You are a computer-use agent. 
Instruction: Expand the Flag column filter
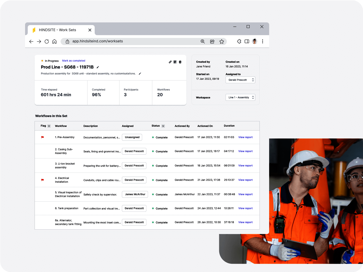[x=49, y=126]
